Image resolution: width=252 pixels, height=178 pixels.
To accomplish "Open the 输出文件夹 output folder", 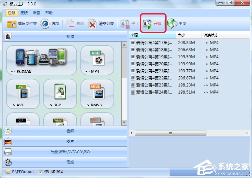I will tap(22, 24).
